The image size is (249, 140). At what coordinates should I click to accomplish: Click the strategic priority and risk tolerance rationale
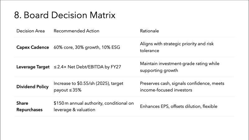(177, 47)
